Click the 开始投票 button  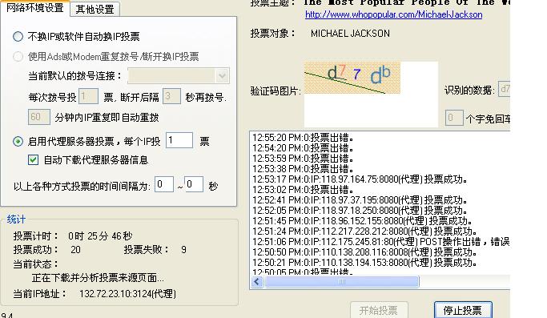coord(379,310)
